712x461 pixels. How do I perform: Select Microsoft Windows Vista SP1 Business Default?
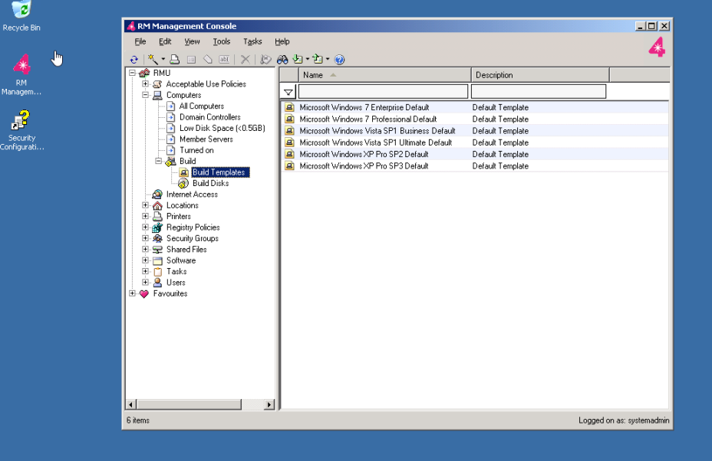click(x=474, y=131)
